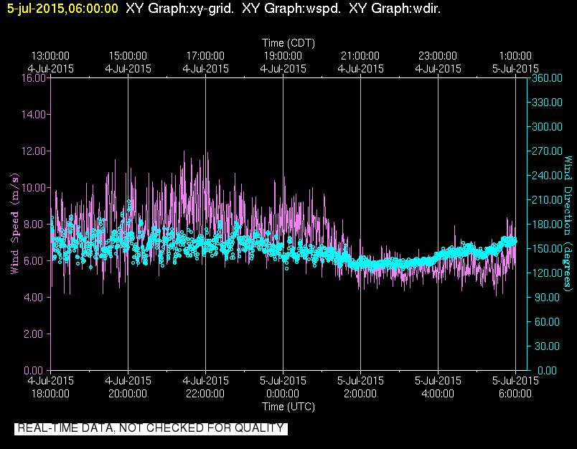Click the 20:00:00 UTC bottom tick label
Screen dimensions: 577x449
point(128,394)
